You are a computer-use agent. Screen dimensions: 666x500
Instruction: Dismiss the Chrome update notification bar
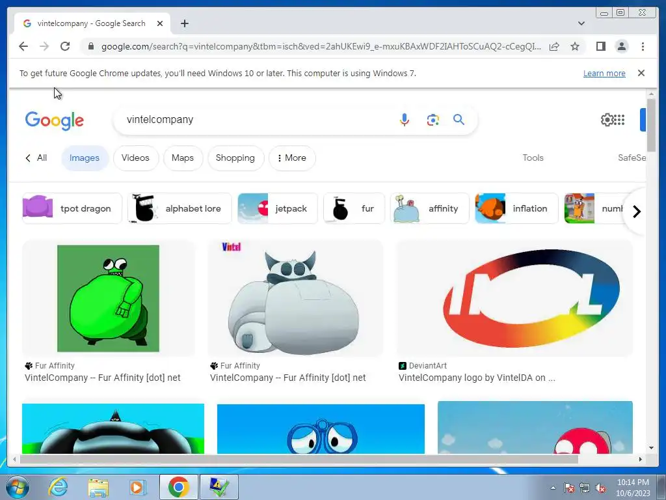(x=641, y=73)
